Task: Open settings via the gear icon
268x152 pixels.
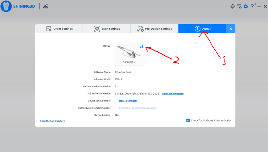Action: 246,6
